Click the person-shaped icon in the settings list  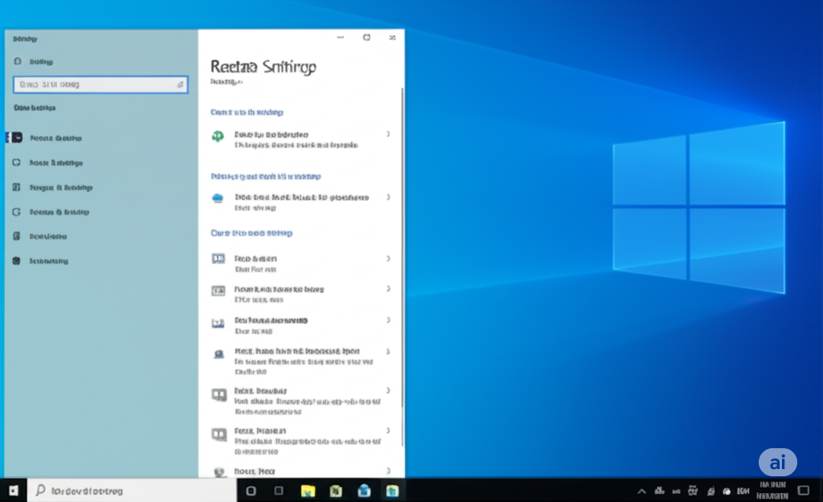(x=219, y=354)
